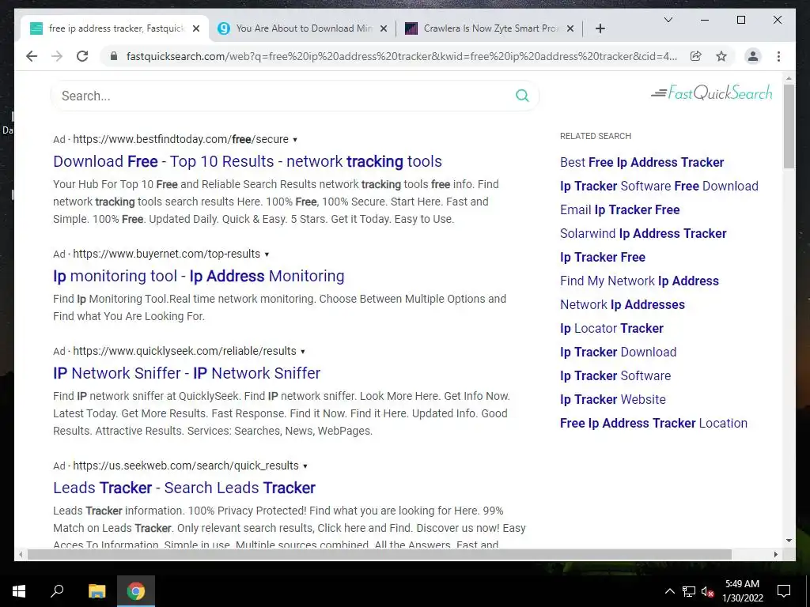The image size is (810, 607).
Task: Select the free ip address tracker tab
Action: (x=115, y=28)
